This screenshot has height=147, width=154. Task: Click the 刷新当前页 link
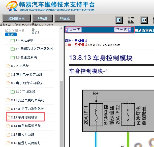[x=144, y=30]
